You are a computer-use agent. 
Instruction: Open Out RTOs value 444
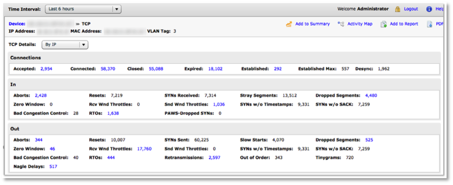[111, 158]
